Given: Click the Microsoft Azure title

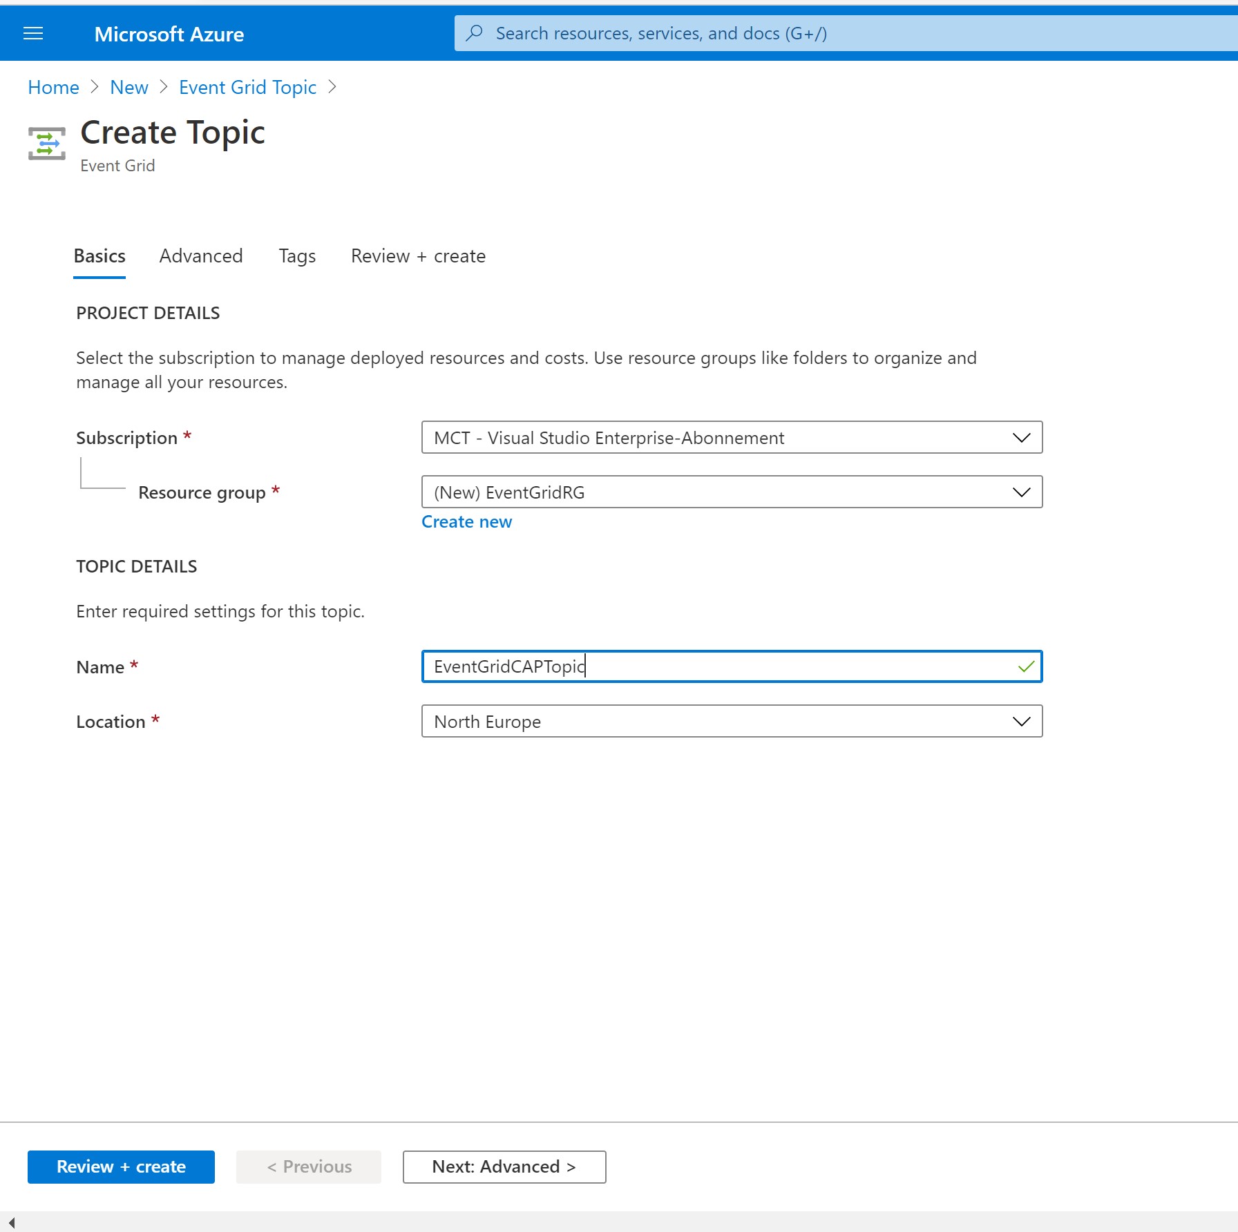Looking at the screenshot, I should coord(169,34).
